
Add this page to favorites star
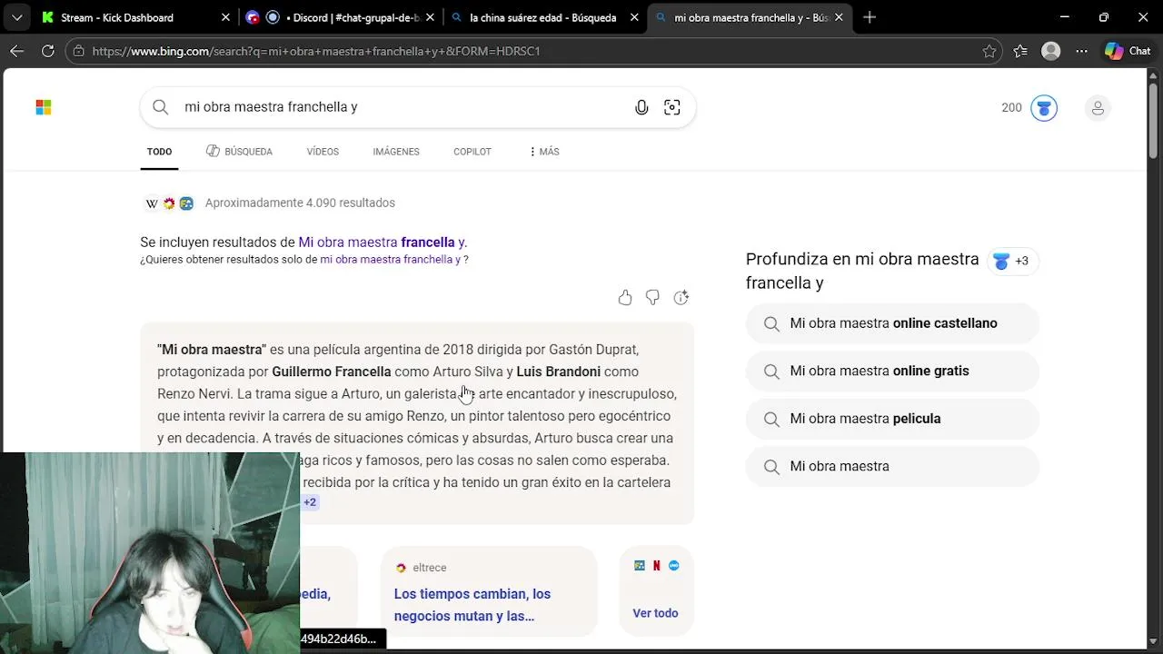(x=989, y=51)
